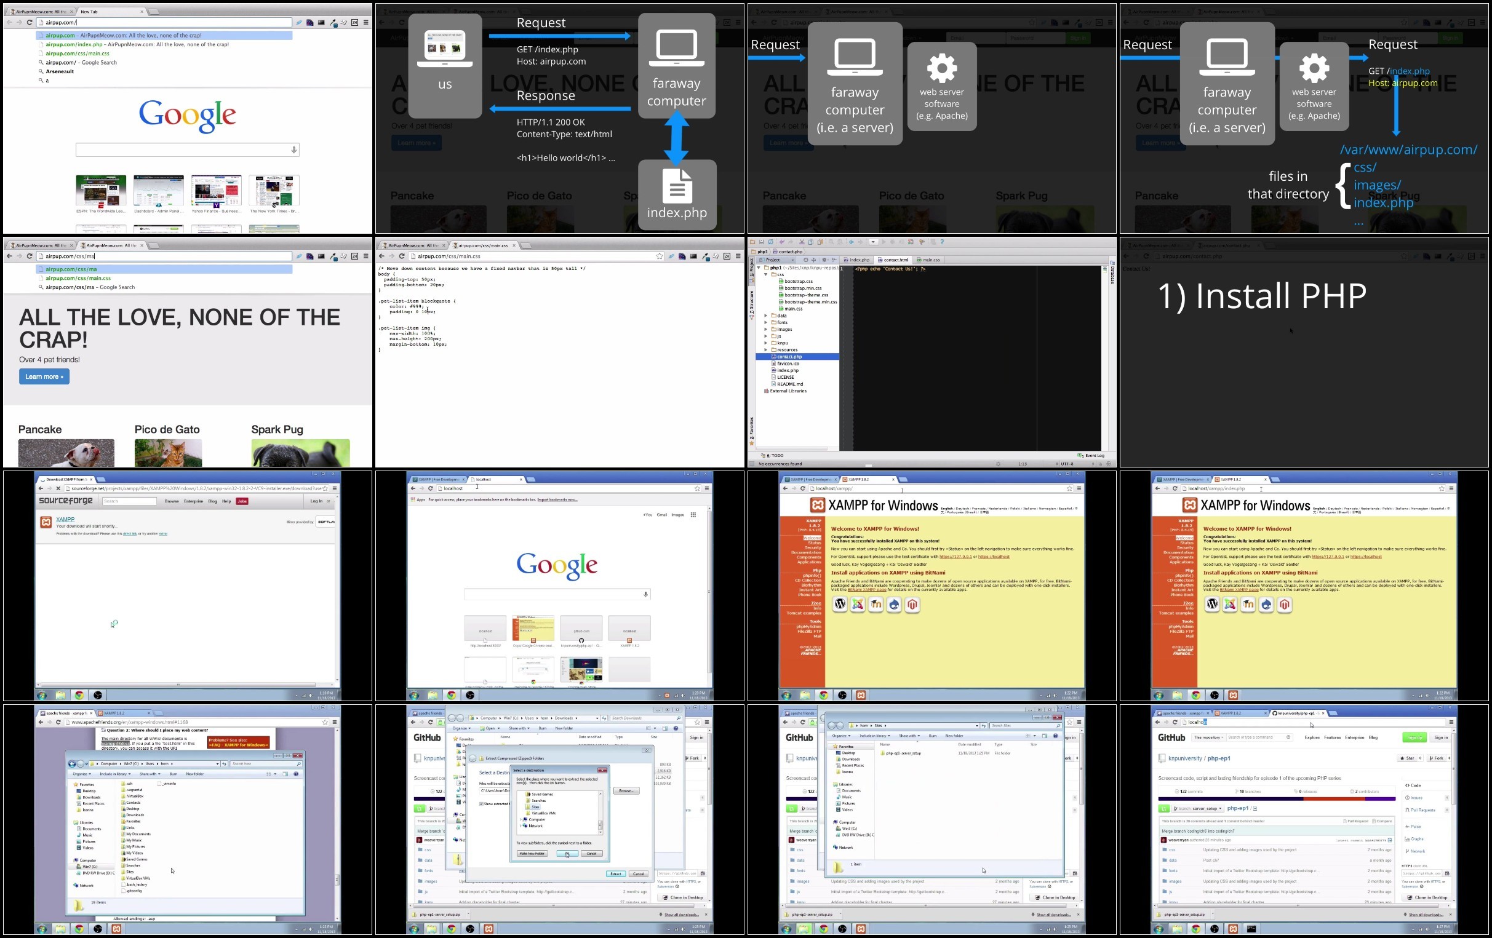Click the Save All icon in PhpStorm toolbar
Image resolution: width=1492 pixels, height=938 pixels.
click(762, 242)
